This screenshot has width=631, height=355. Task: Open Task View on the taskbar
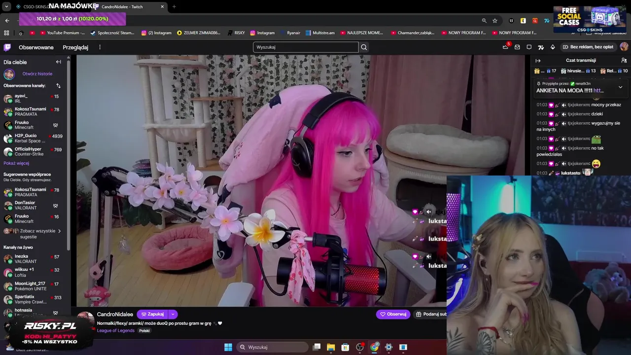point(316,347)
